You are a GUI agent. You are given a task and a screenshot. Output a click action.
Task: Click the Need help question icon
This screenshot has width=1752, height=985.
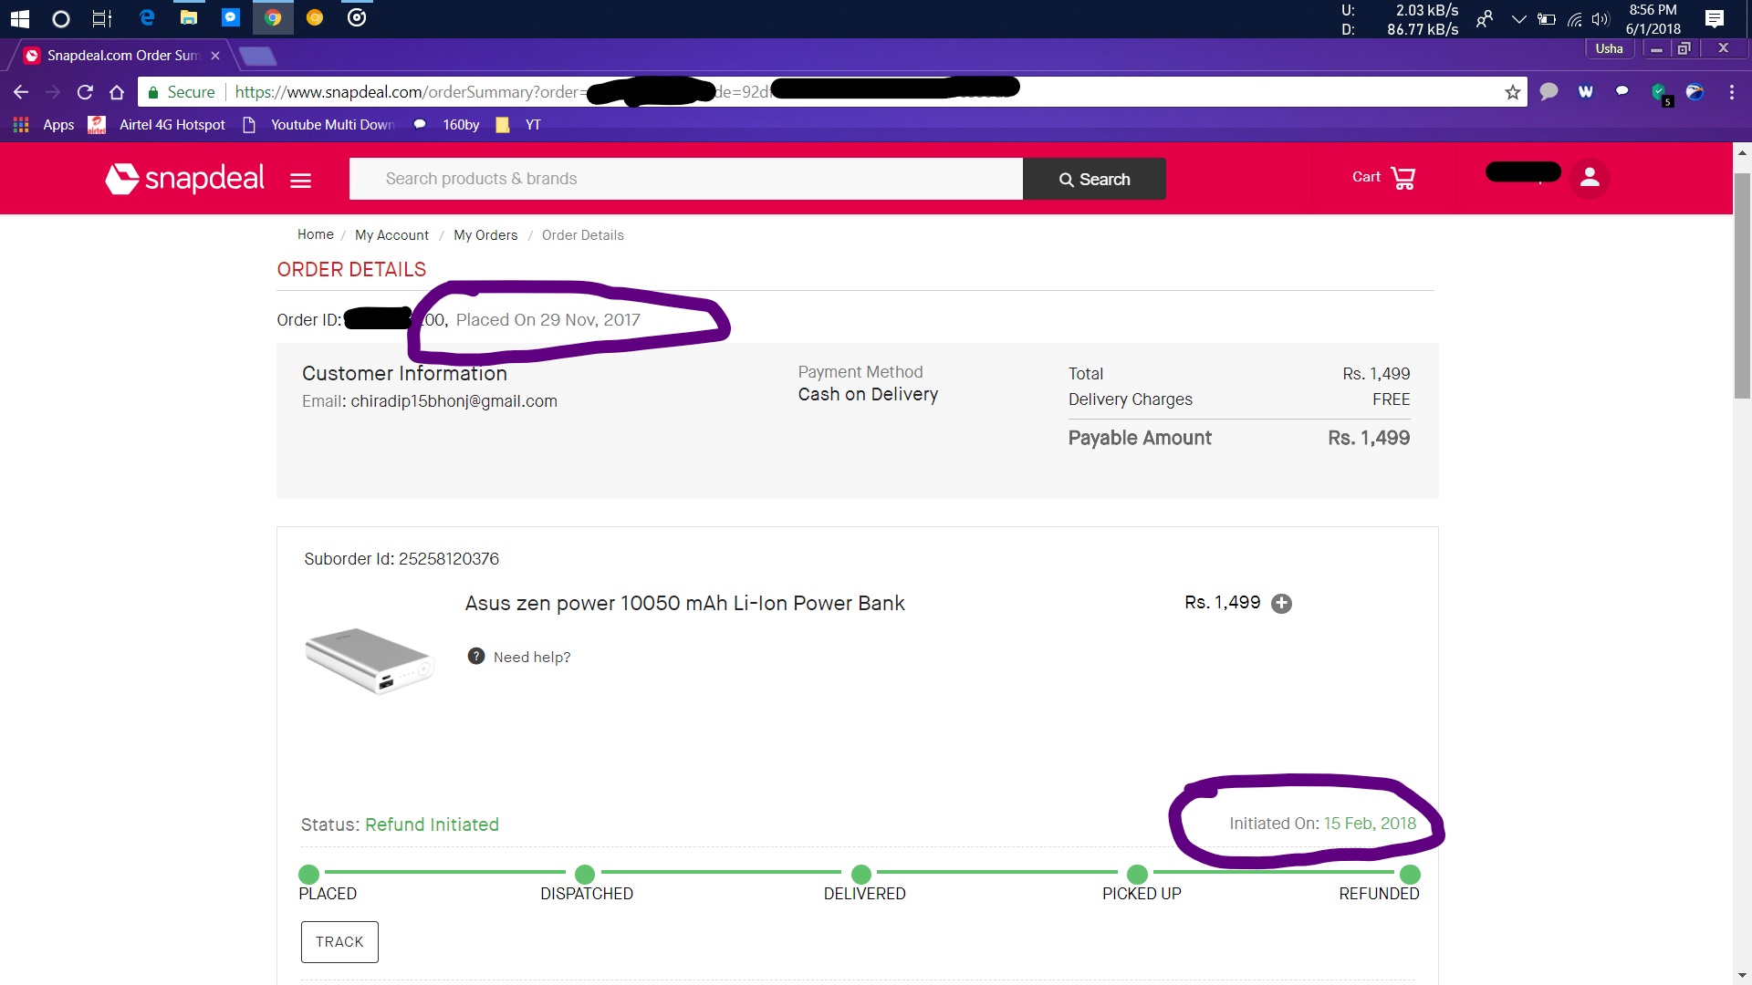[x=475, y=657]
